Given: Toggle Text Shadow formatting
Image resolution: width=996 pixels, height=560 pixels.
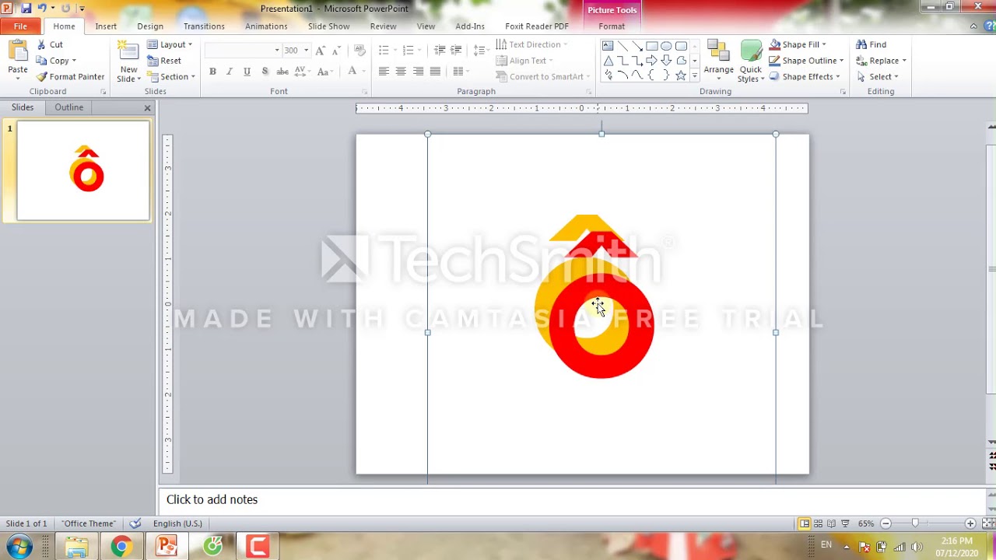Looking at the screenshot, I should (x=265, y=72).
